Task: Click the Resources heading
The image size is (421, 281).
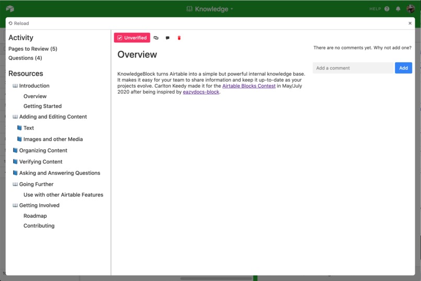Action: (x=26, y=74)
